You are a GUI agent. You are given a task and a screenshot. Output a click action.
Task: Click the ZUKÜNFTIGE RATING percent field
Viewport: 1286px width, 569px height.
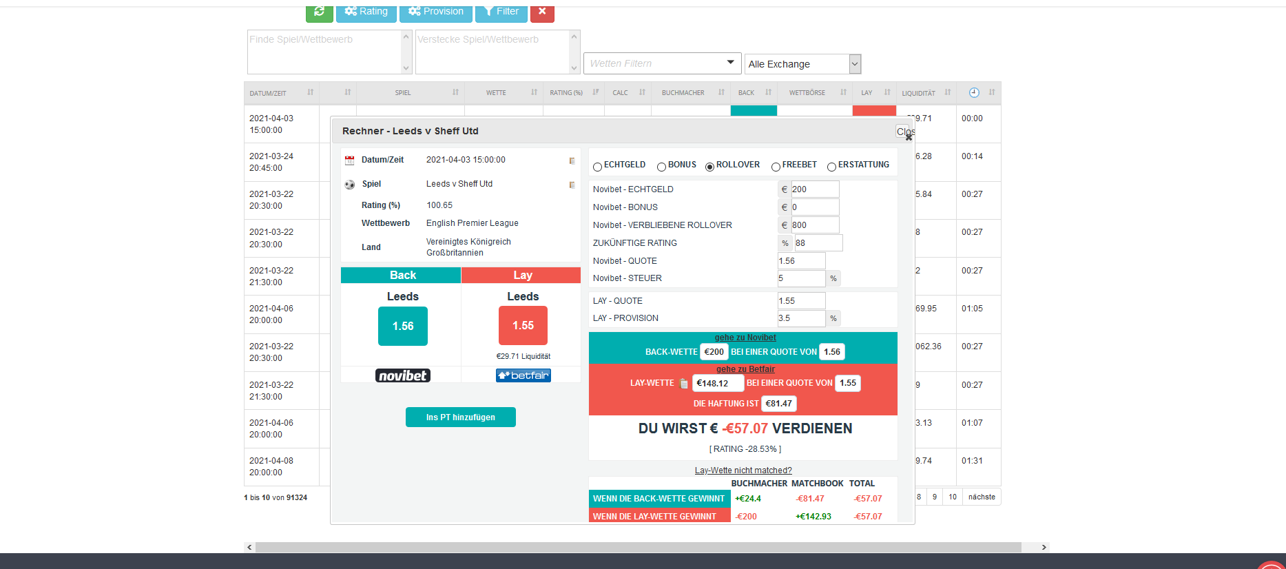[818, 243]
